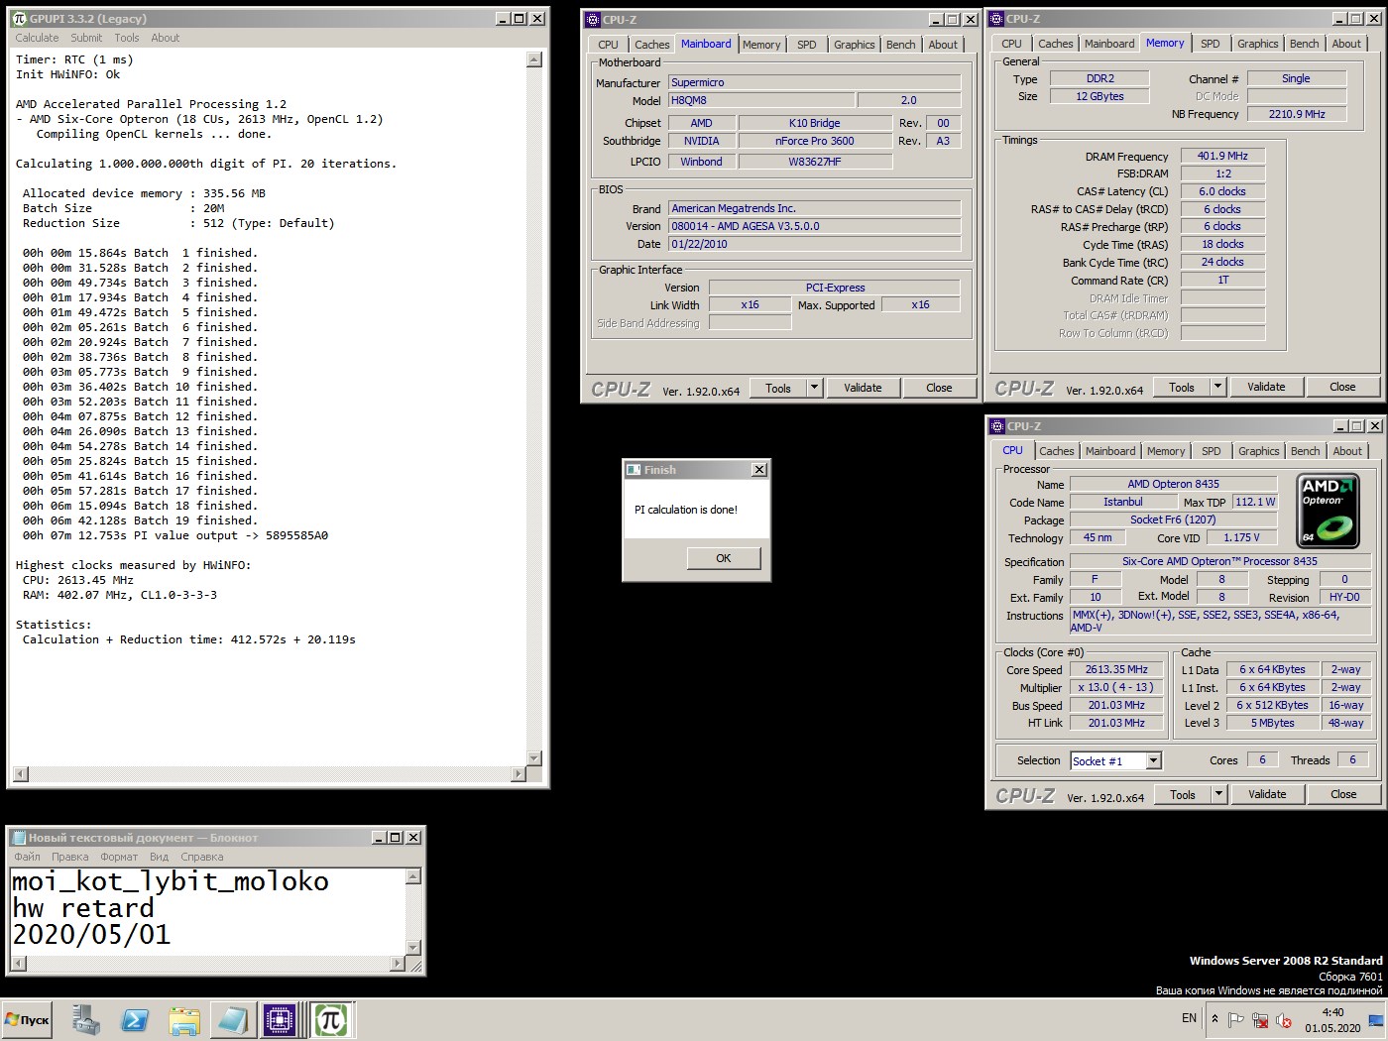Screen dimensions: 1388x1041
Task: Click OK in the Finish dialog
Action: point(724,558)
